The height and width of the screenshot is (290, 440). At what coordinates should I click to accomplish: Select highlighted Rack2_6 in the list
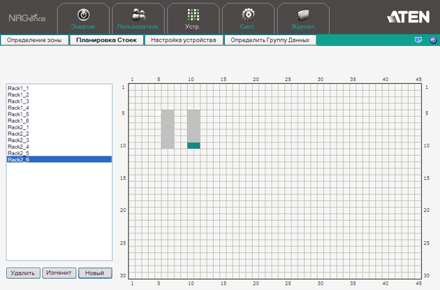coord(59,159)
